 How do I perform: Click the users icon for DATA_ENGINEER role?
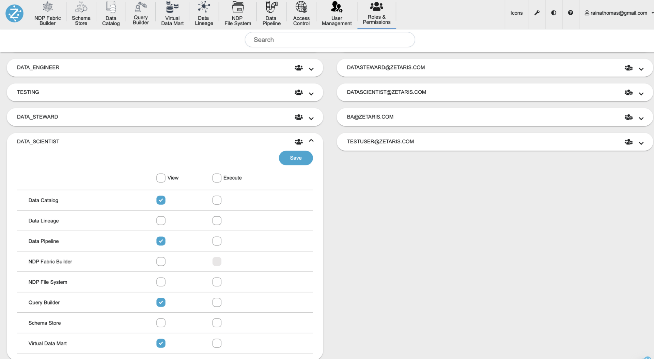tap(298, 68)
